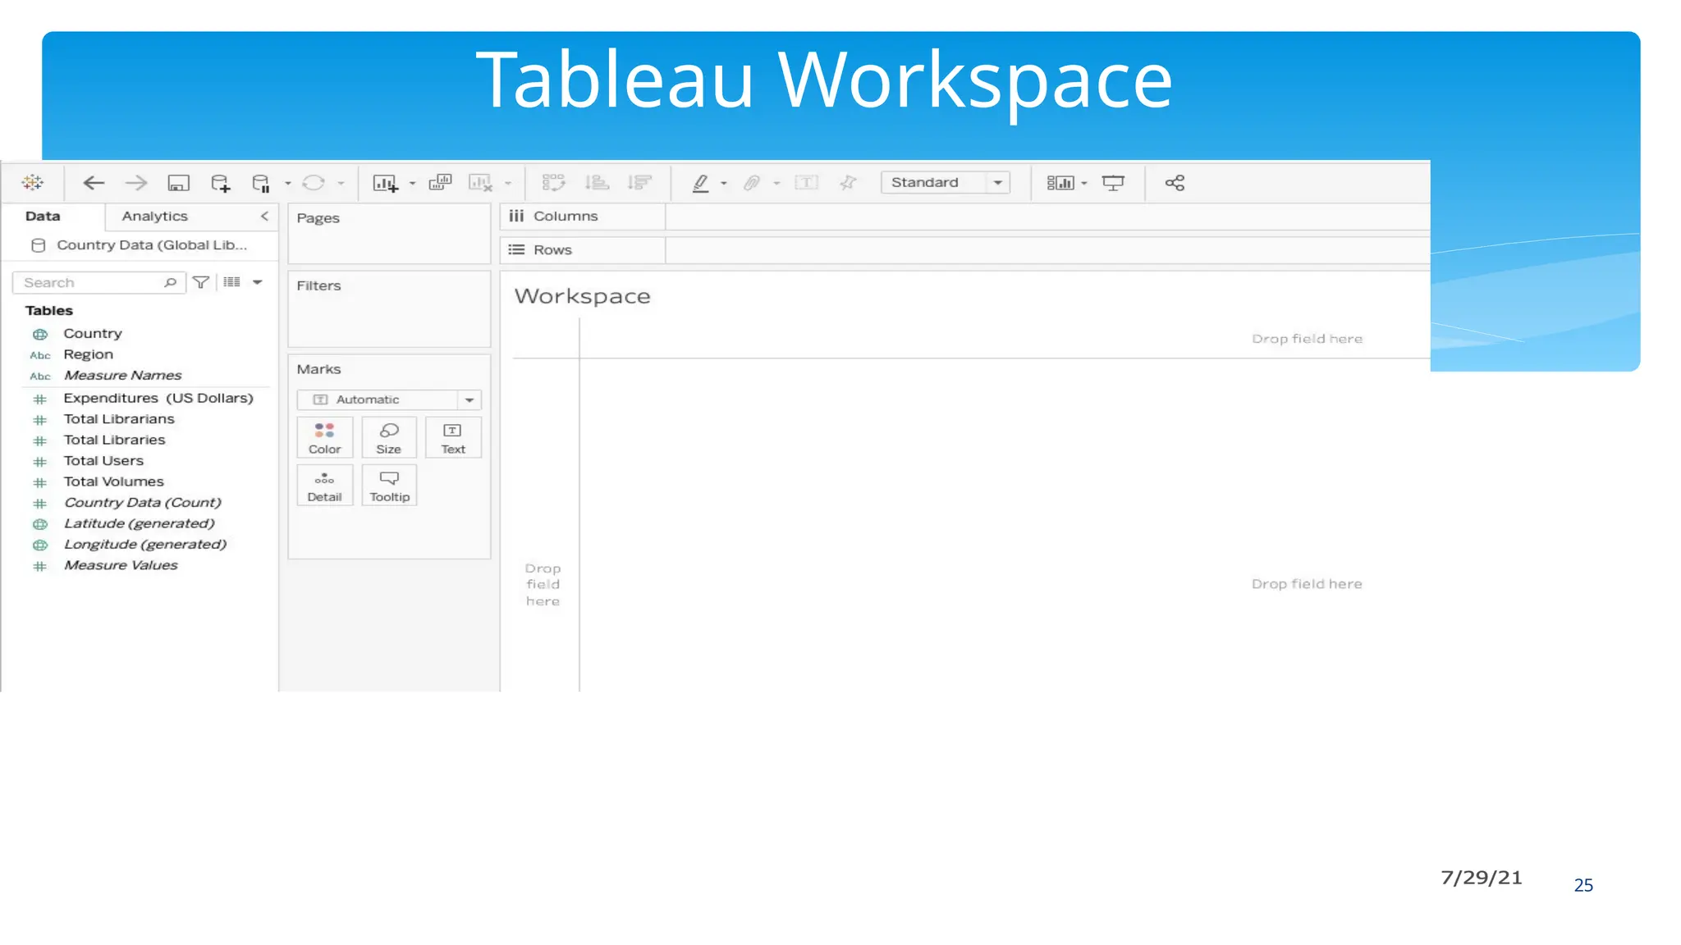Viewport: 1681px width, 945px height.
Task: Click the Redo forward arrow
Action: [136, 183]
